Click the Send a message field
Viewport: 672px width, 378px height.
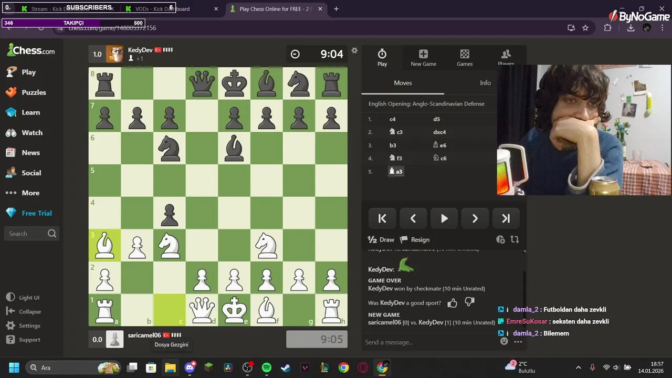[428, 342]
